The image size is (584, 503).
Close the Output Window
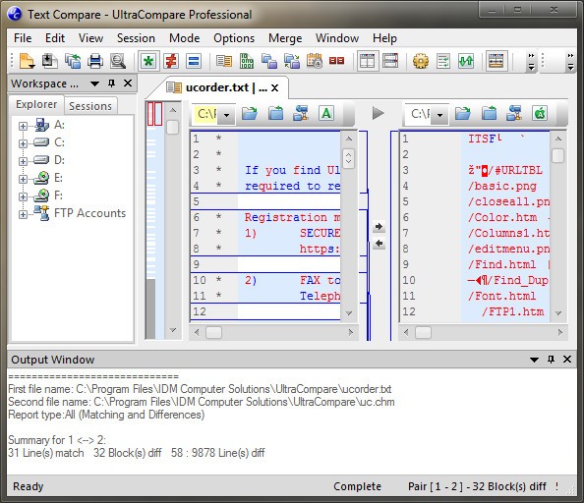point(567,360)
